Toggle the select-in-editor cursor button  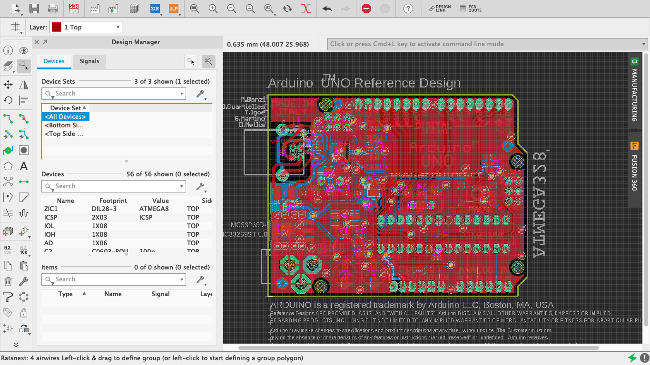point(191,61)
